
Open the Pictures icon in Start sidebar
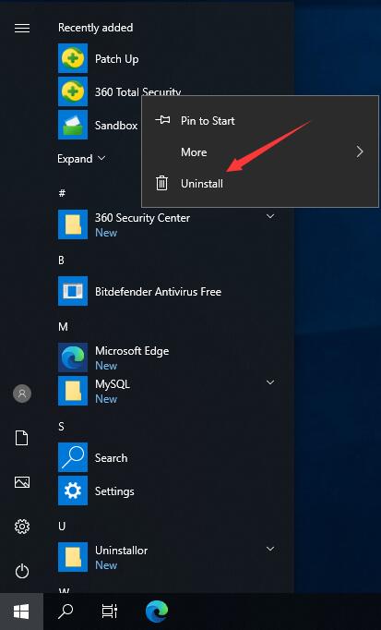coord(22,482)
